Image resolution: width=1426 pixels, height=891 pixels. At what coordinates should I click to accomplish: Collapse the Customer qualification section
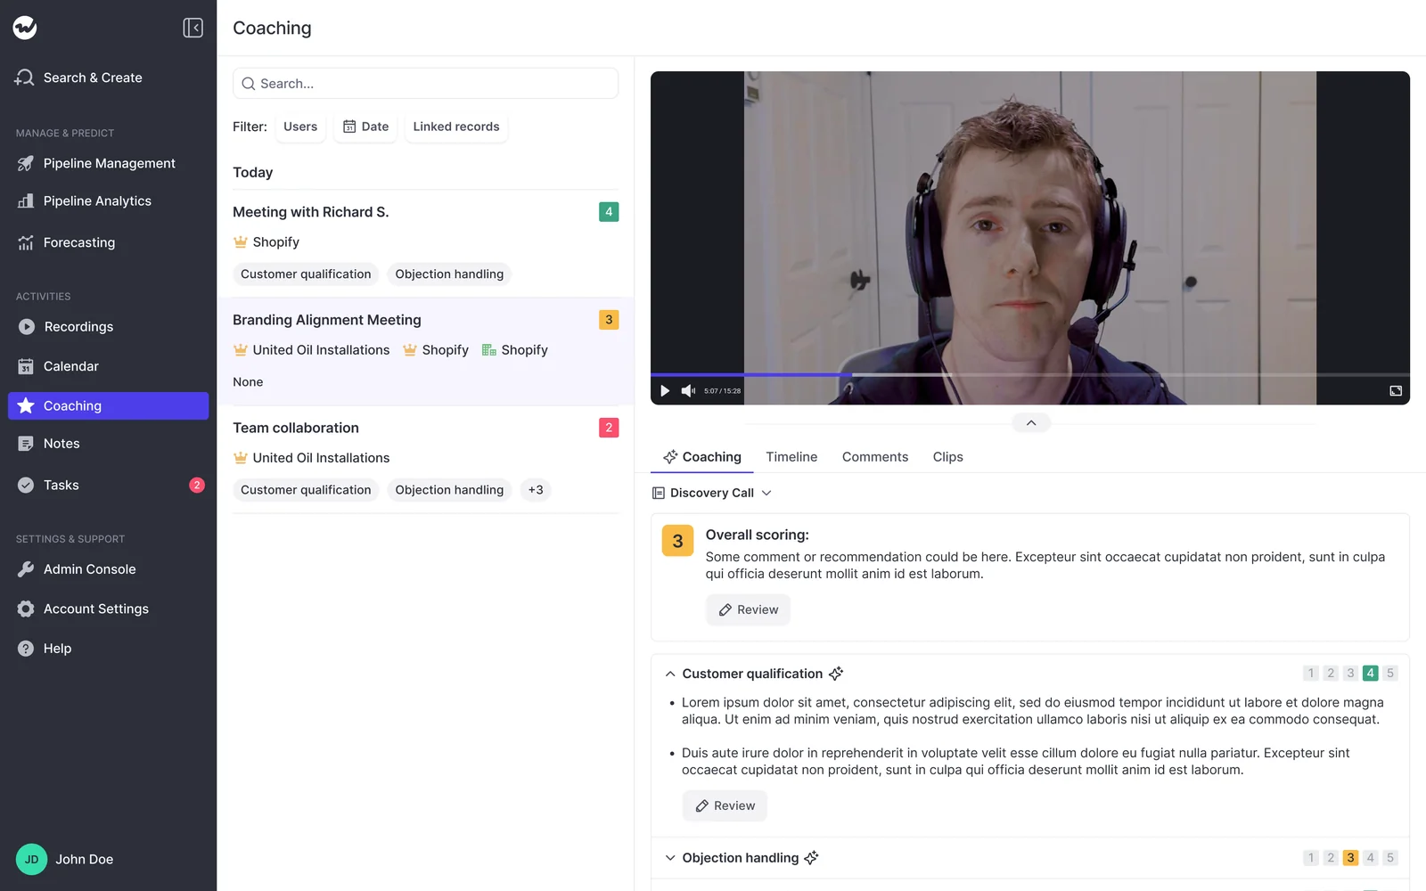click(670, 674)
